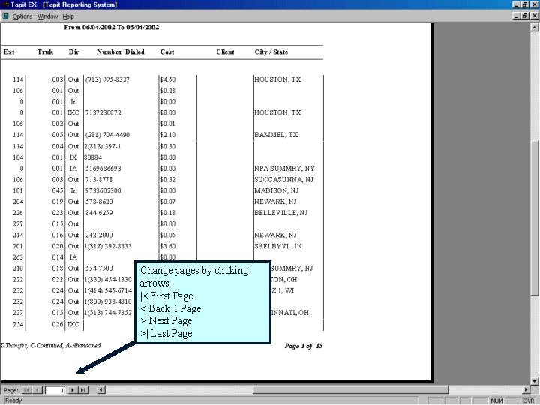Open the Options menu
The width and height of the screenshot is (540, 405).
click(22, 16)
